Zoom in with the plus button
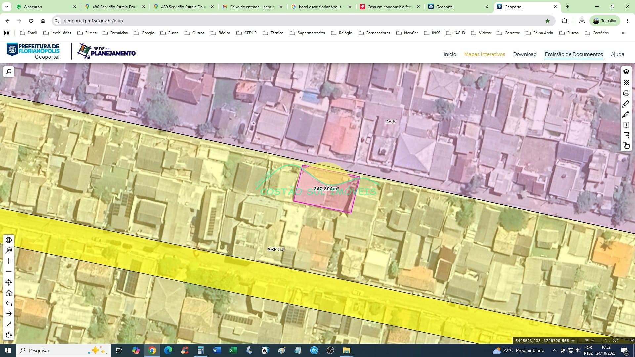635x357 pixels. pyautogui.click(x=9, y=261)
